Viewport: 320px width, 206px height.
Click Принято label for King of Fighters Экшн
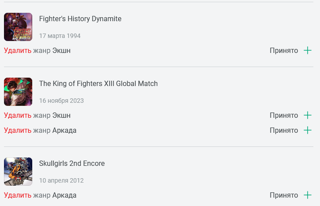point(284,115)
